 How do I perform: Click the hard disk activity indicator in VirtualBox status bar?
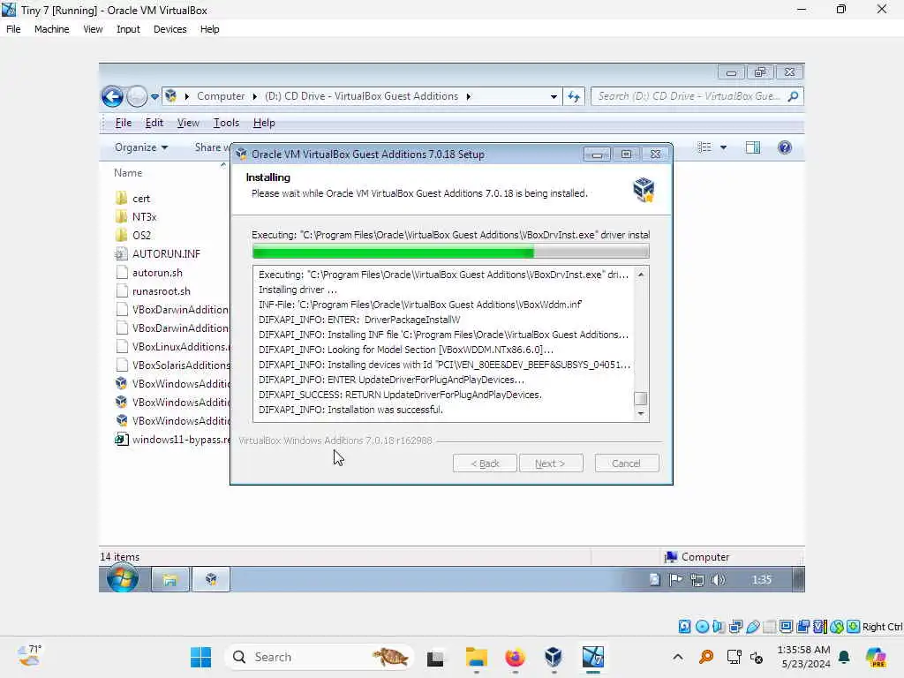click(x=684, y=627)
